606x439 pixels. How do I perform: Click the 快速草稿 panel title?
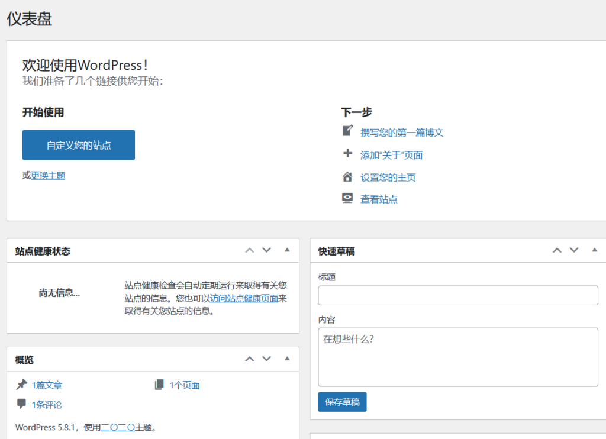click(x=336, y=251)
